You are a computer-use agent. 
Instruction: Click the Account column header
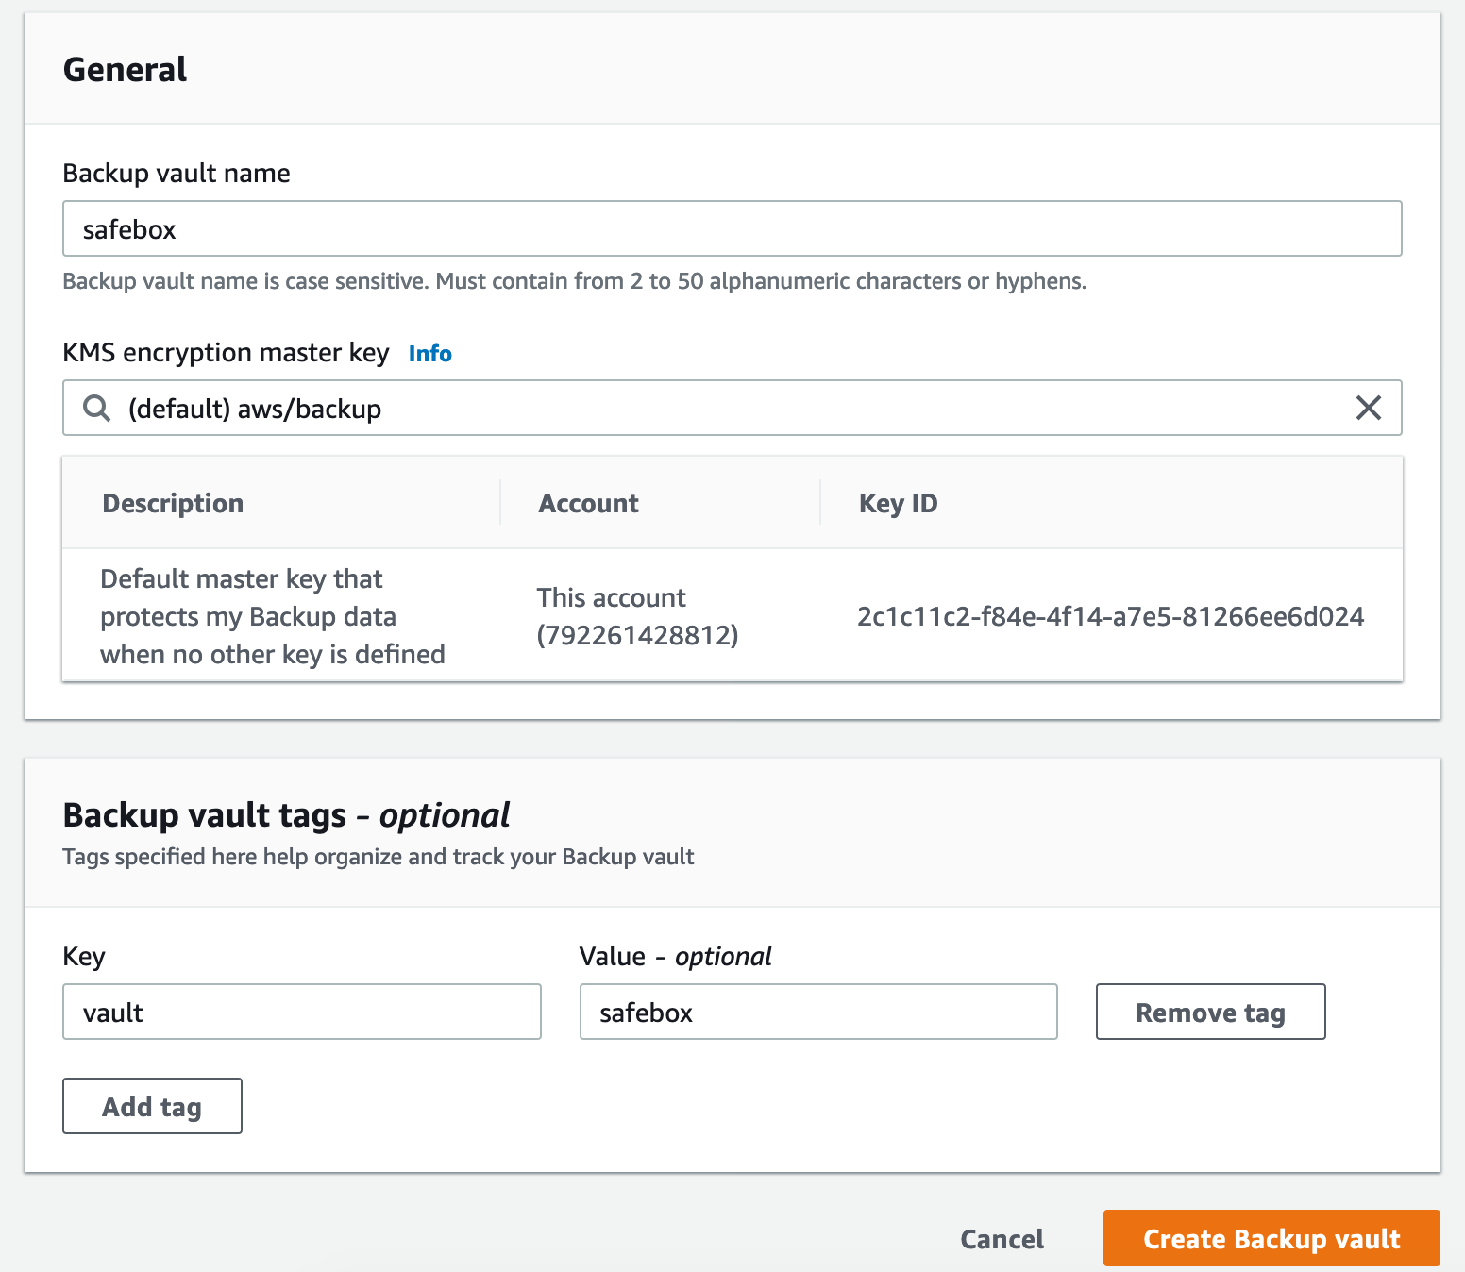point(588,503)
